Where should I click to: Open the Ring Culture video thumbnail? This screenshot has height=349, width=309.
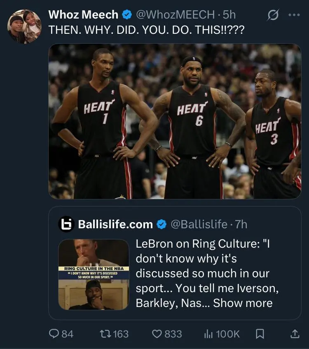click(94, 274)
